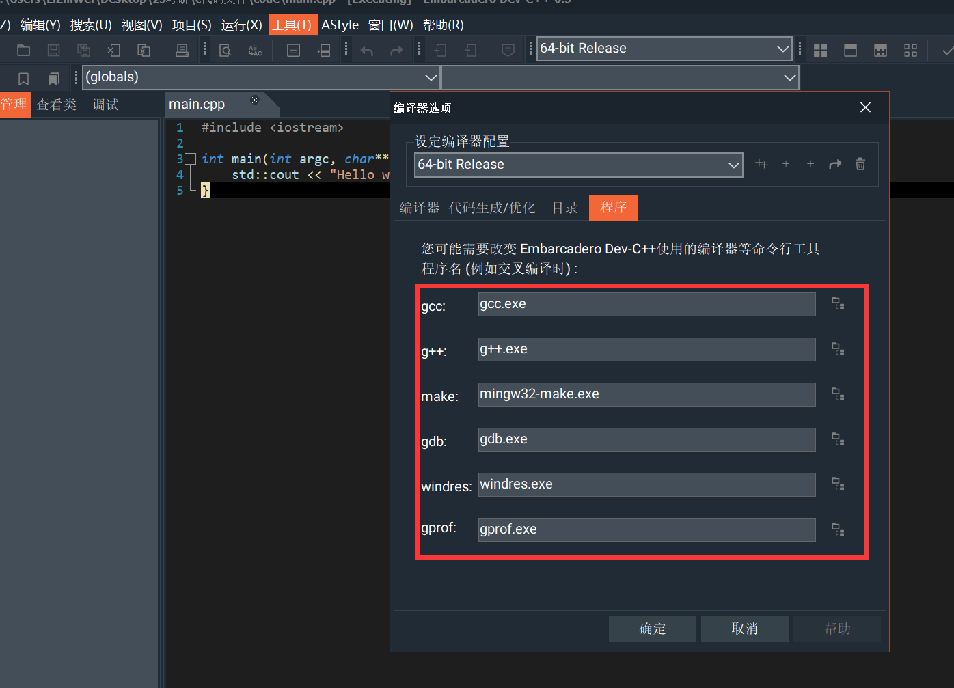The width and height of the screenshot is (954, 688).
Task: Select the 管理 side panel tab
Action: (14, 105)
